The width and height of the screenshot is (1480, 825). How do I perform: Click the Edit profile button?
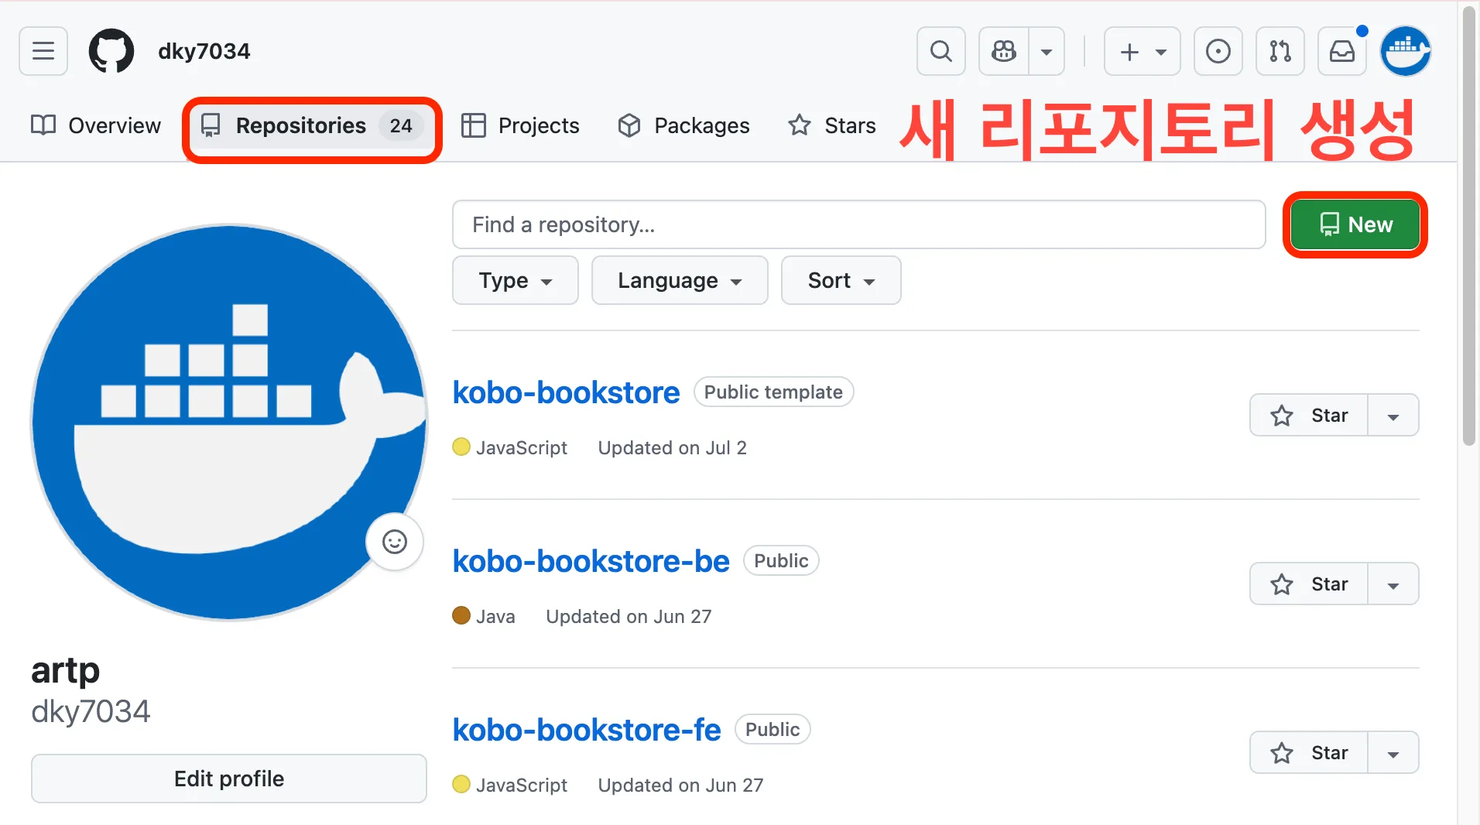(x=229, y=779)
